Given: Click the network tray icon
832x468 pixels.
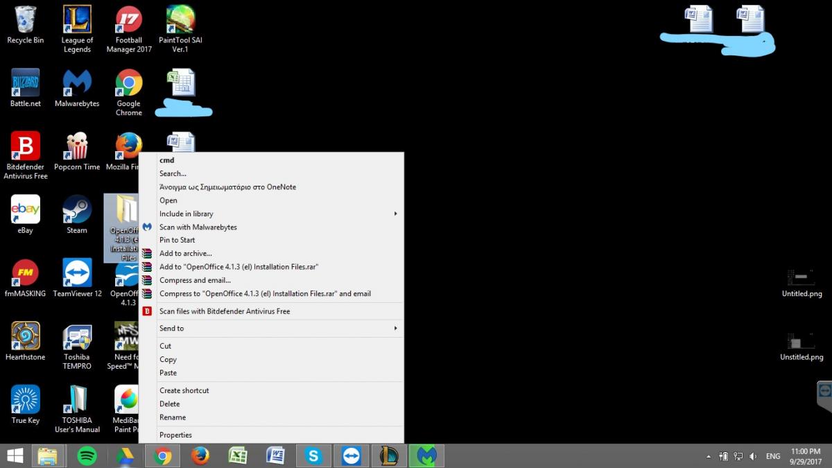Looking at the screenshot, I should click(x=739, y=456).
